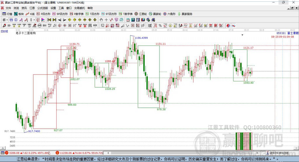Click the first yellow diamond arrow icon
Viewport: 299px width, 162px height.
(69, 20)
